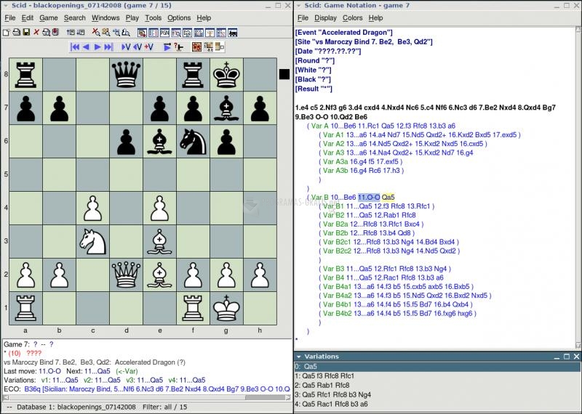
Task: Add new variation with red +V button
Action: (148, 47)
